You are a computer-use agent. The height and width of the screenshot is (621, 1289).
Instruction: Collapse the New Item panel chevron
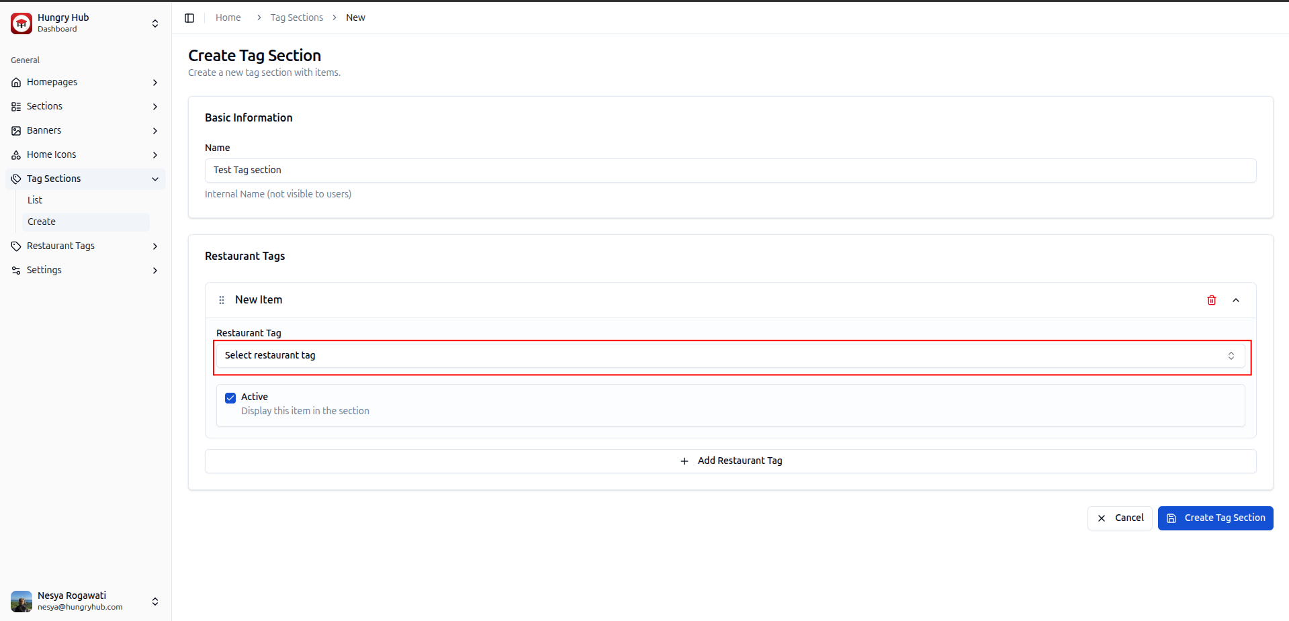[x=1235, y=300]
